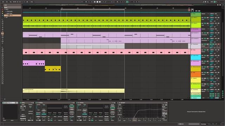
Task: Toggle the Utility device activator
Action: pyautogui.click(x=20, y=103)
